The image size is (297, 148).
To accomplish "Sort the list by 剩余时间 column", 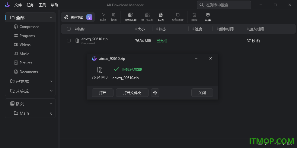I will (225, 29).
